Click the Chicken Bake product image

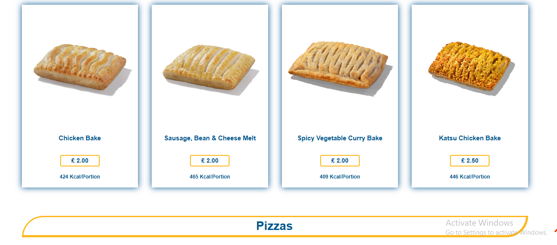(x=80, y=67)
